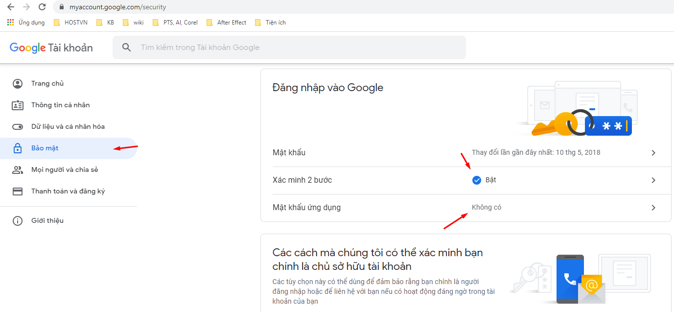Click the Bật status text

pos(491,180)
